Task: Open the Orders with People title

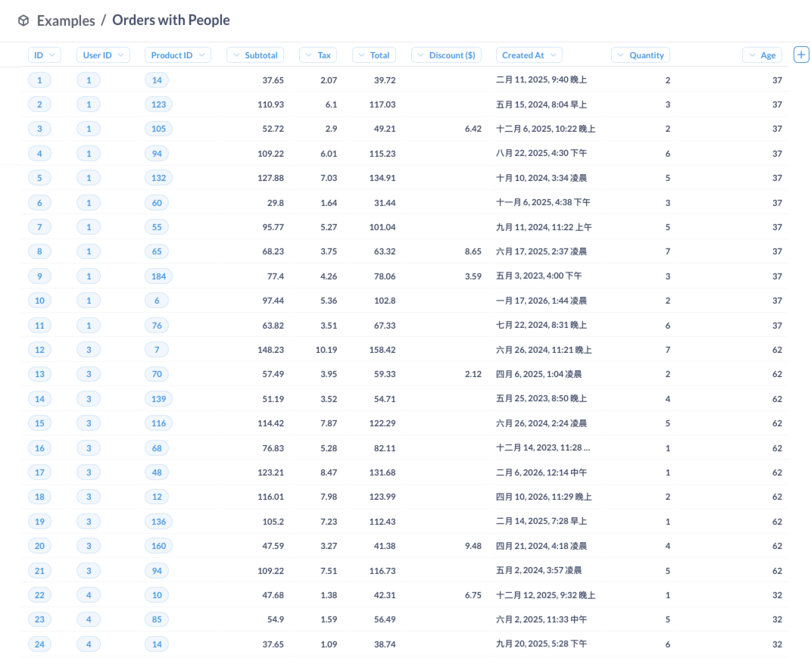Action: tap(170, 20)
